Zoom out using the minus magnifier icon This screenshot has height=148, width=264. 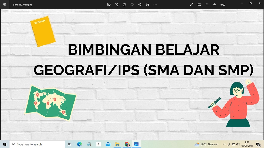(x=207, y=5)
